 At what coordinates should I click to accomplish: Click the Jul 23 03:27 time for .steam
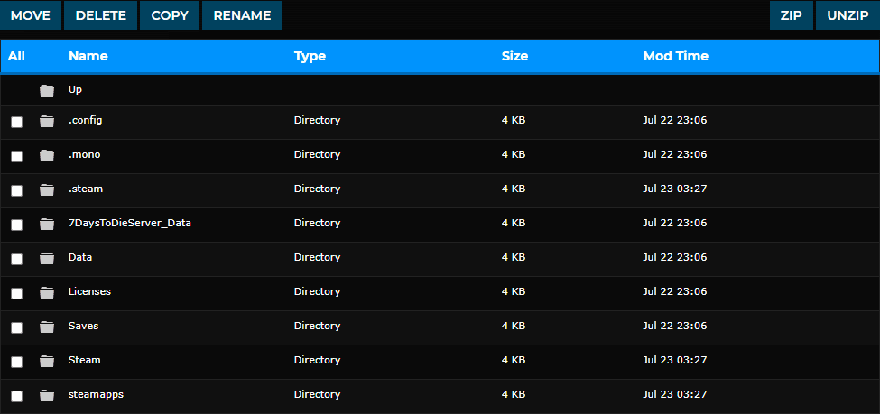674,189
